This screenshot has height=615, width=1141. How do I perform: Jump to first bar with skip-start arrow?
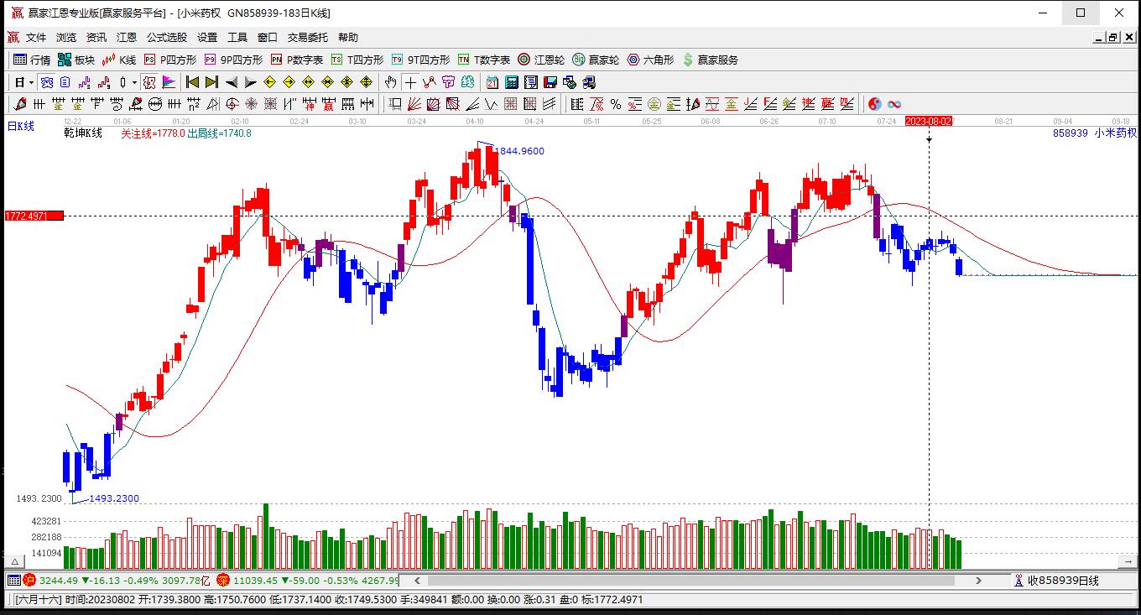tap(192, 82)
